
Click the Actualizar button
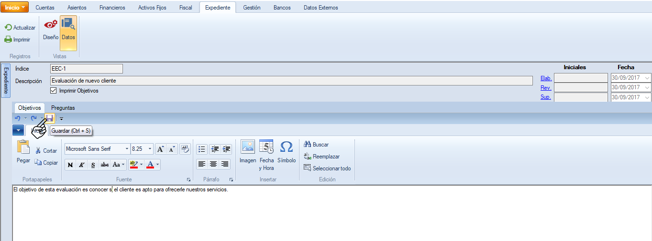coord(20,28)
